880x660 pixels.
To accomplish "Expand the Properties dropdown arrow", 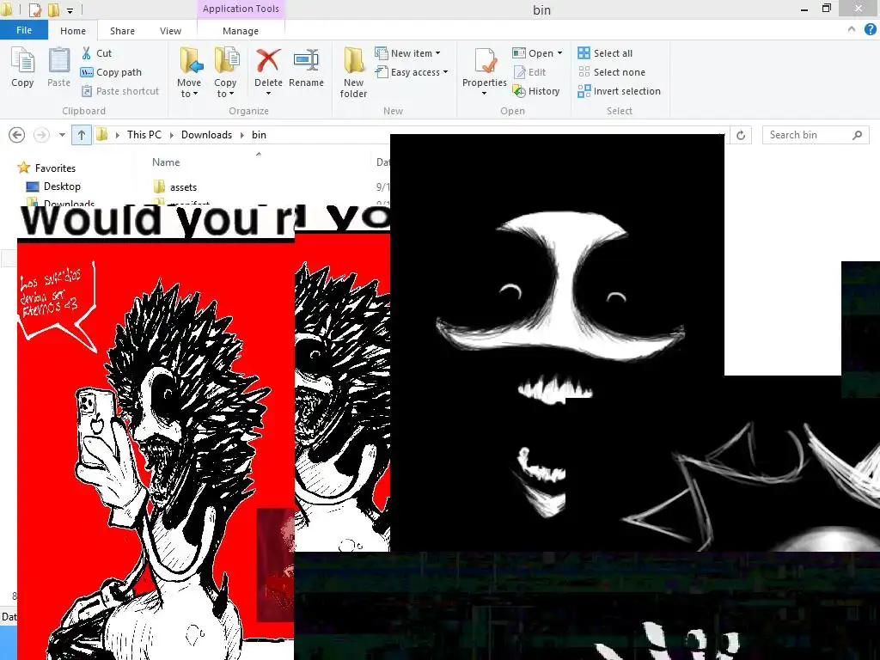I will pos(485,93).
